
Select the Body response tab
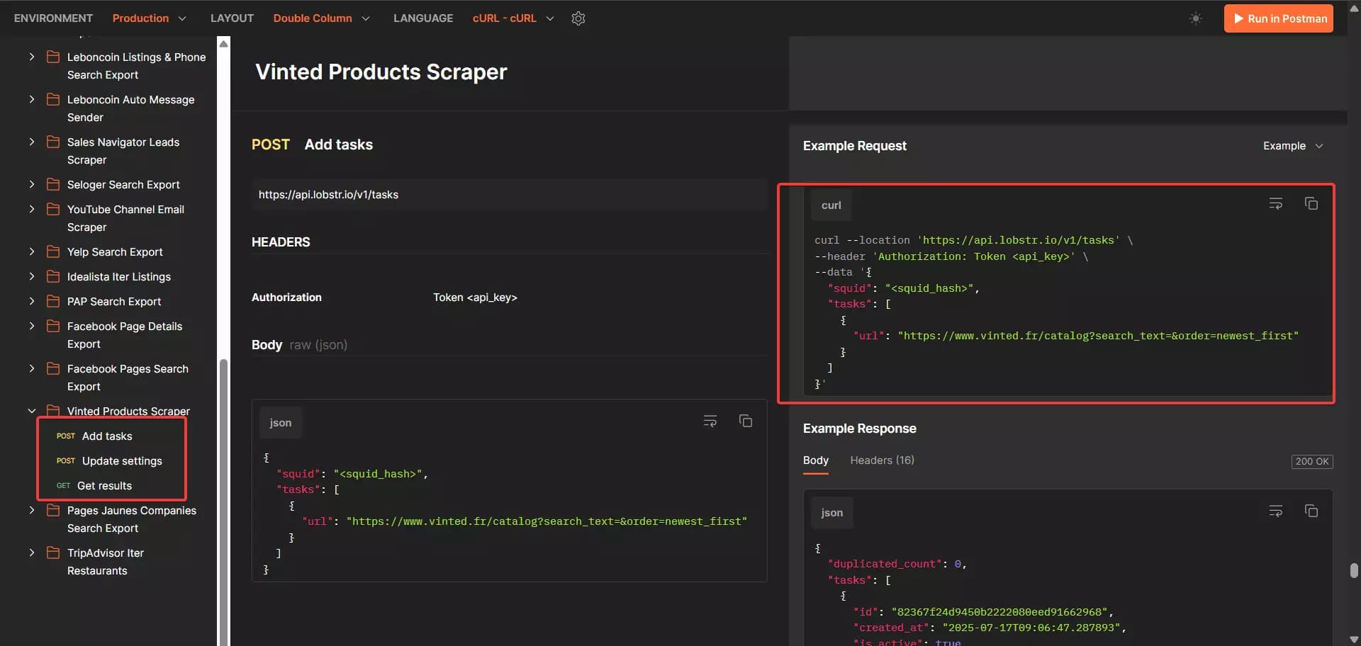tap(815, 460)
